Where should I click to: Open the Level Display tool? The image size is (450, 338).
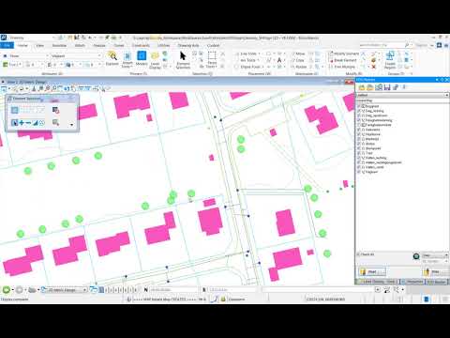point(155,60)
